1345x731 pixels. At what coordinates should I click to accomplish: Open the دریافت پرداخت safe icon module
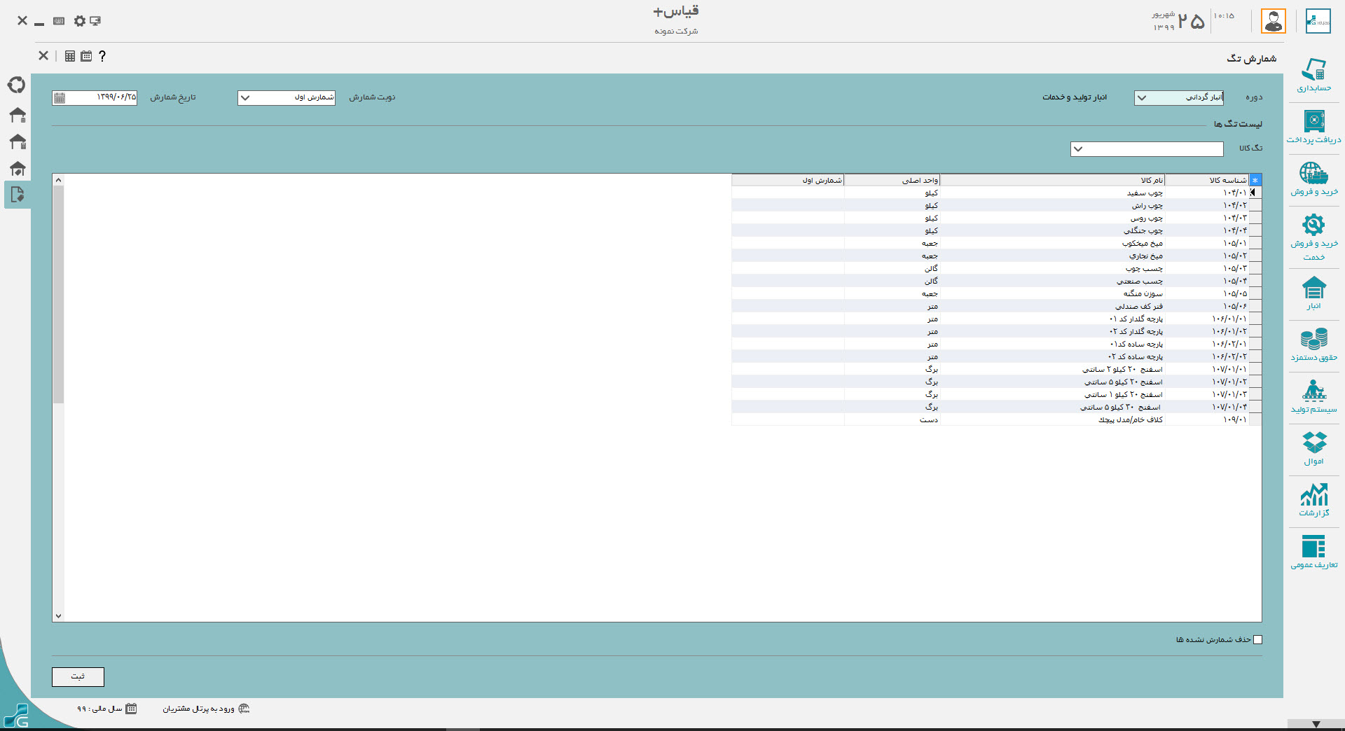(1313, 127)
